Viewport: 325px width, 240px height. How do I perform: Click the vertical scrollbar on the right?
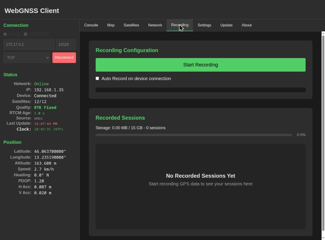[323, 133]
